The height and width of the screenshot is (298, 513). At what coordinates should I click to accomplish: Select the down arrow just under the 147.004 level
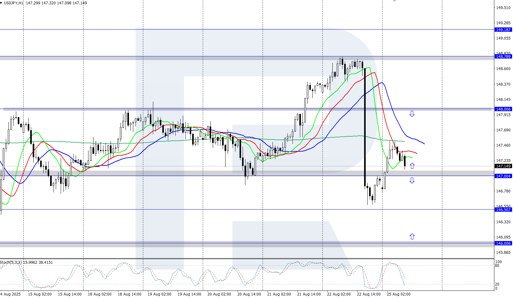pos(412,181)
